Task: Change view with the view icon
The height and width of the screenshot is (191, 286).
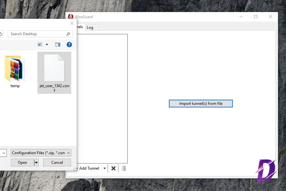Action: point(40,44)
